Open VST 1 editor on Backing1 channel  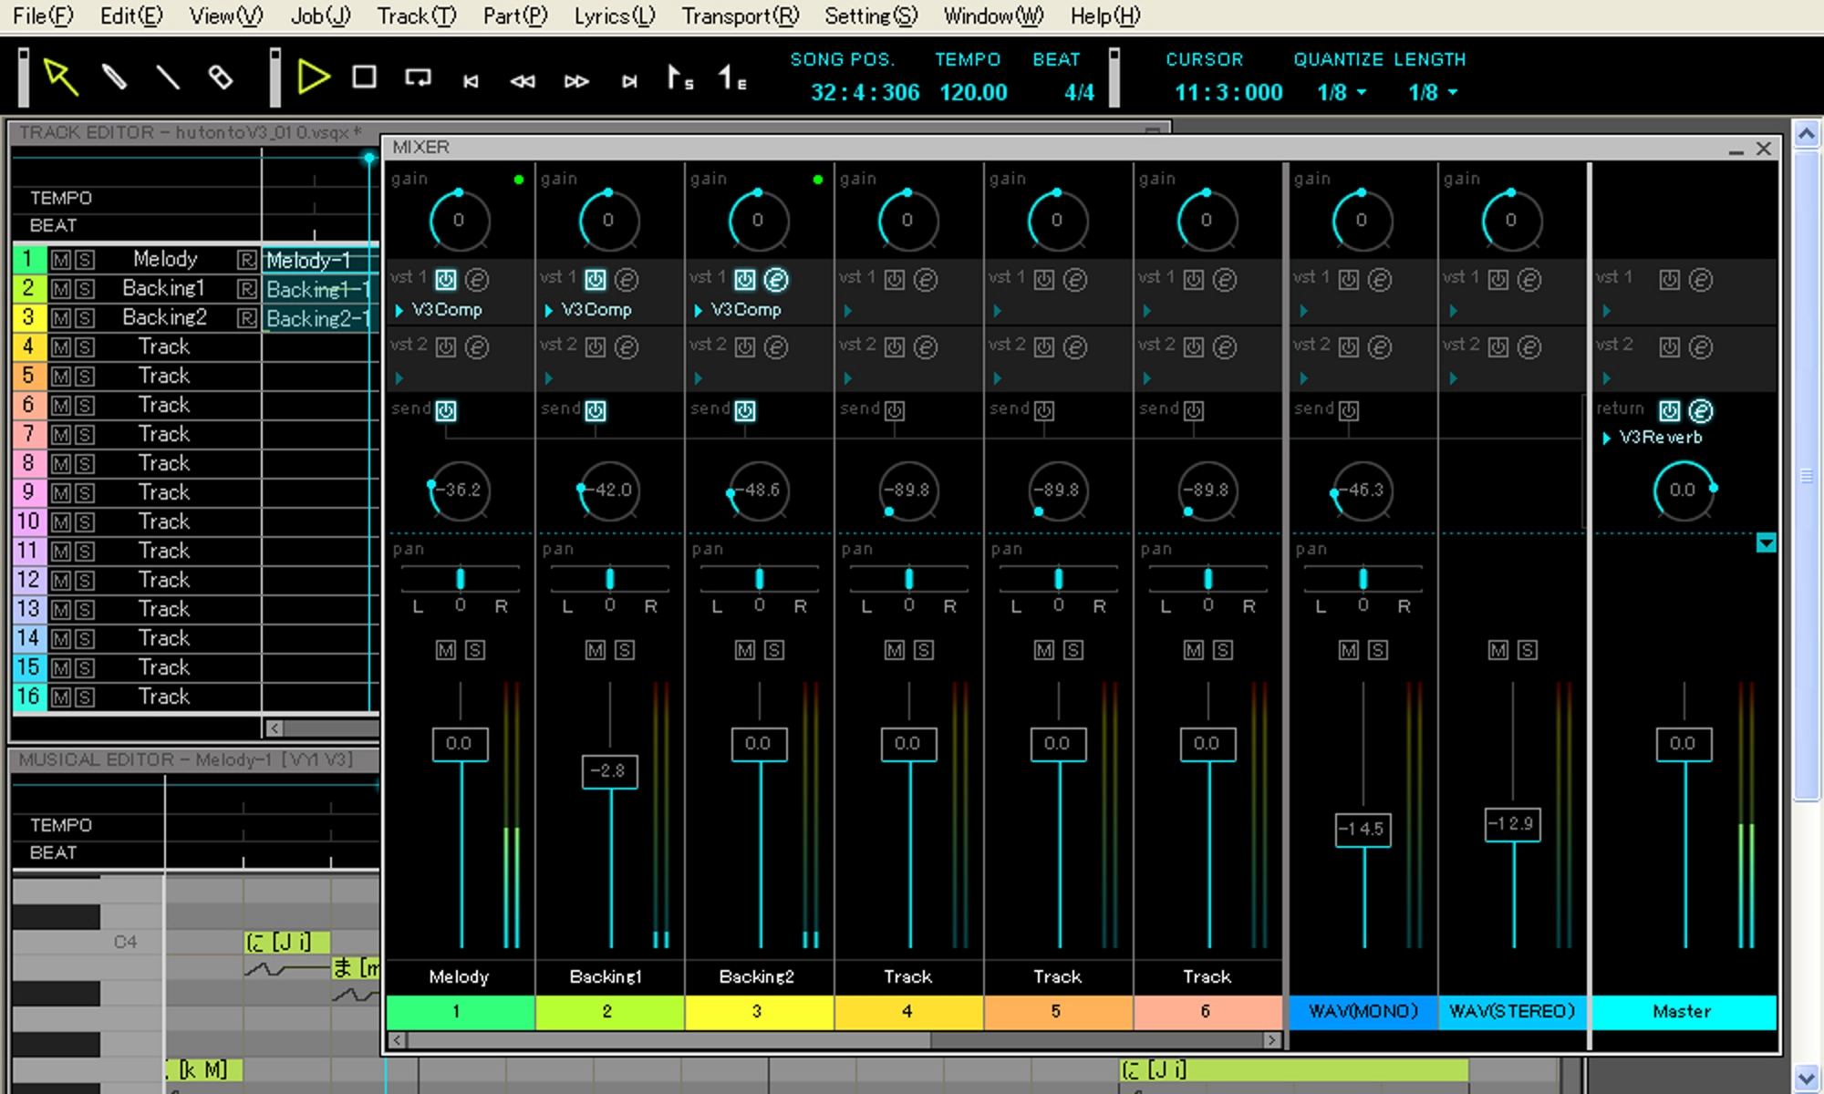(627, 280)
